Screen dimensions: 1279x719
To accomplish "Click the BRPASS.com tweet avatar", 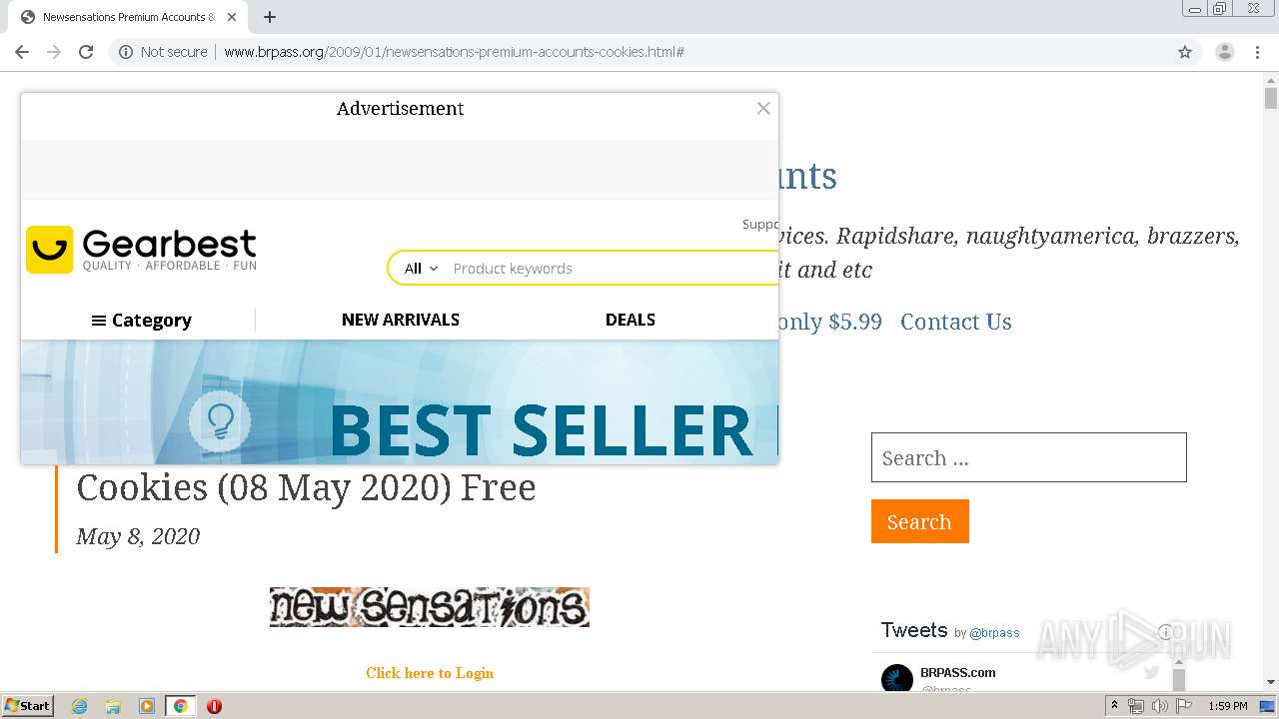I will [x=897, y=679].
